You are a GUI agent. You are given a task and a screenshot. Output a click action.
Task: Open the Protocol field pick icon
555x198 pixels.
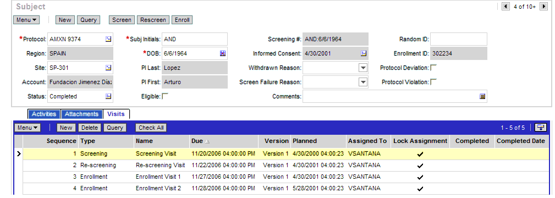pyautogui.click(x=108, y=39)
